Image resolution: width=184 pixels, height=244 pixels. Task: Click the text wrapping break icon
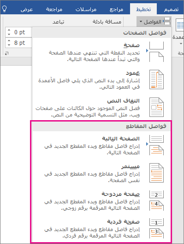click(x=156, y=107)
